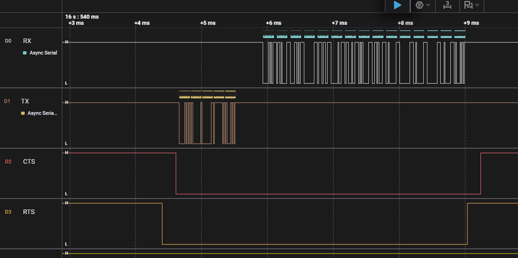Screen dimensions: 518x258
Task: Click the yellow analyzer color square on TX
Action: (x=23, y=113)
